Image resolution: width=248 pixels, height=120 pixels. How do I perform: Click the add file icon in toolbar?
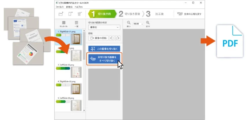(x=70, y=14)
